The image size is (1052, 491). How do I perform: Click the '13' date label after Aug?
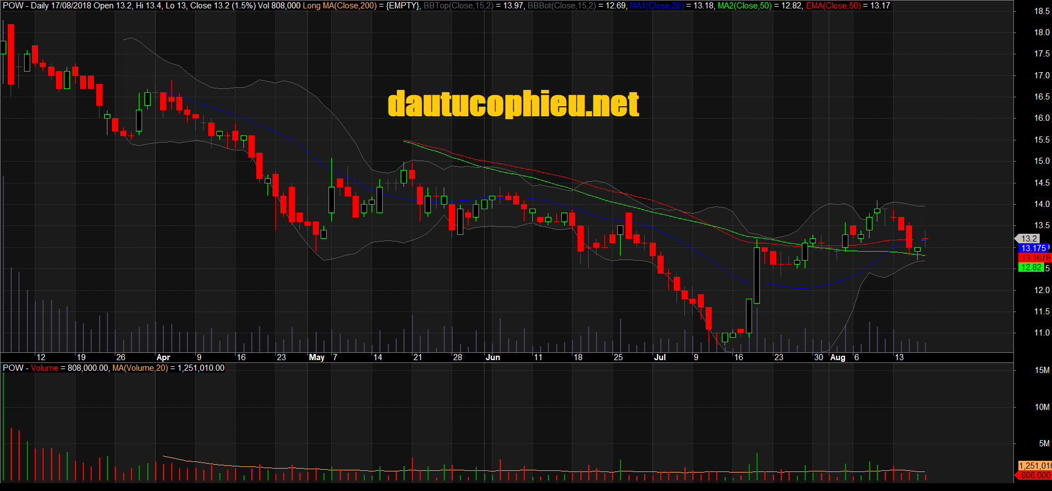pos(899,357)
